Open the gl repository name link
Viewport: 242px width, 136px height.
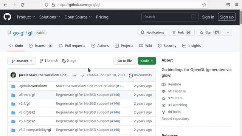pos(30,33)
